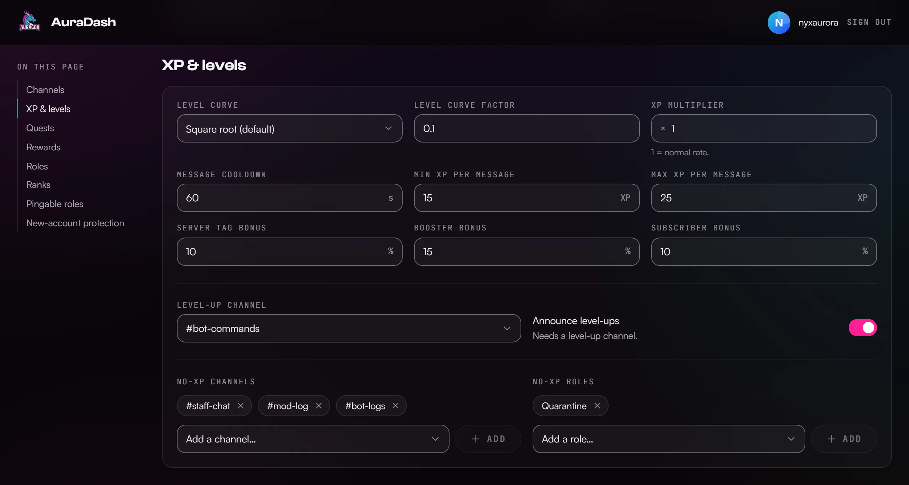
Task: Jump to Quests section
Action: pos(40,128)
